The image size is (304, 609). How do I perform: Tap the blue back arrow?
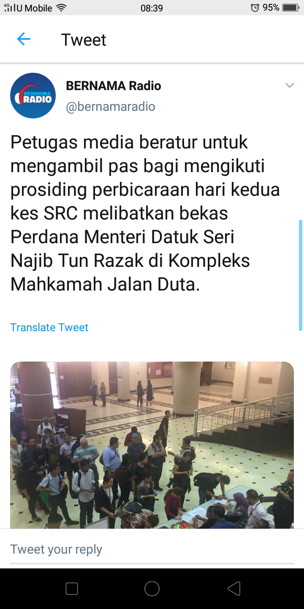coord(24,39)
